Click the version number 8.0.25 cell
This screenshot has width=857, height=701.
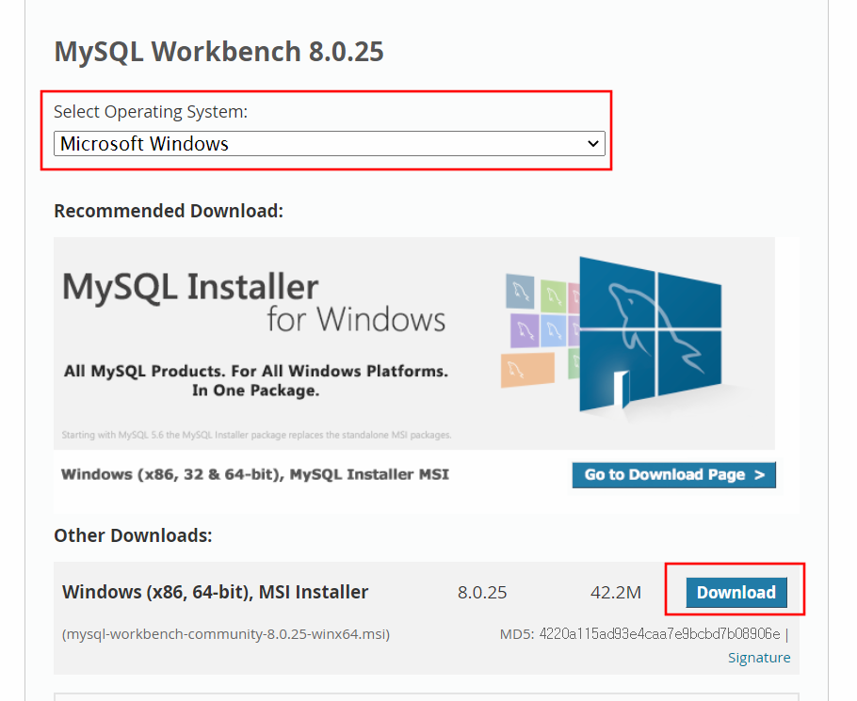tap(482, 593)
